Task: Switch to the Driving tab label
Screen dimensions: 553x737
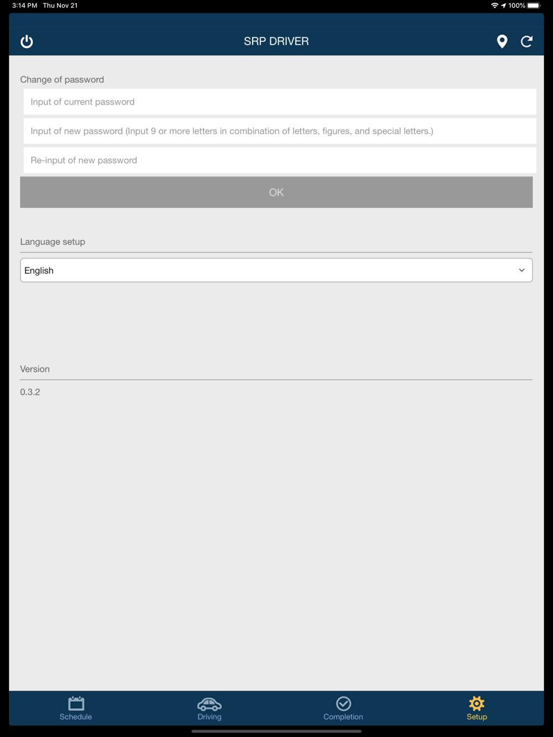Action: pyautogui.click(x=210, y=717)
